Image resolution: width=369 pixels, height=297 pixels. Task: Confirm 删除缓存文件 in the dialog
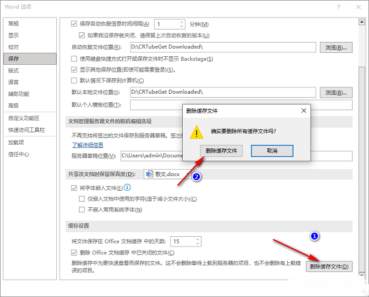(x=221, y=150)
